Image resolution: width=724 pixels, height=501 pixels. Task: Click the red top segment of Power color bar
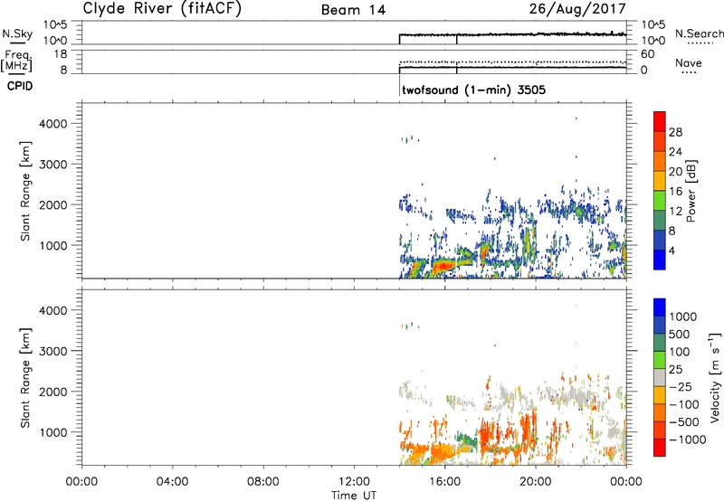click(660, 121)
